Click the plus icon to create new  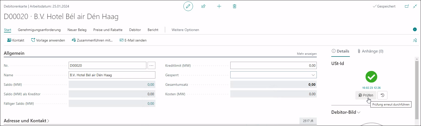point(219,6)
